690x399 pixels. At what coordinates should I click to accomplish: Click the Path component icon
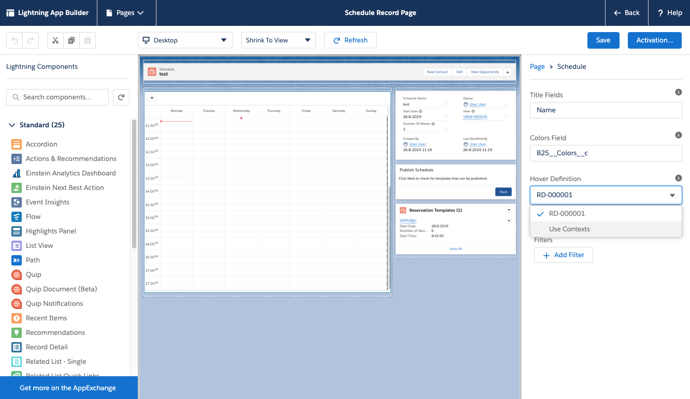click(17, 260)
